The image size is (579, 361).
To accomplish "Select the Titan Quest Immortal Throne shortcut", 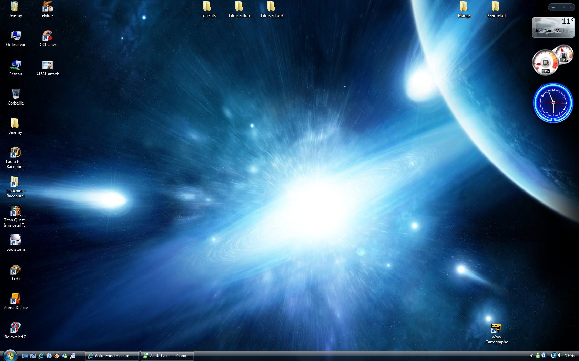I will click(x=16, y=217).
